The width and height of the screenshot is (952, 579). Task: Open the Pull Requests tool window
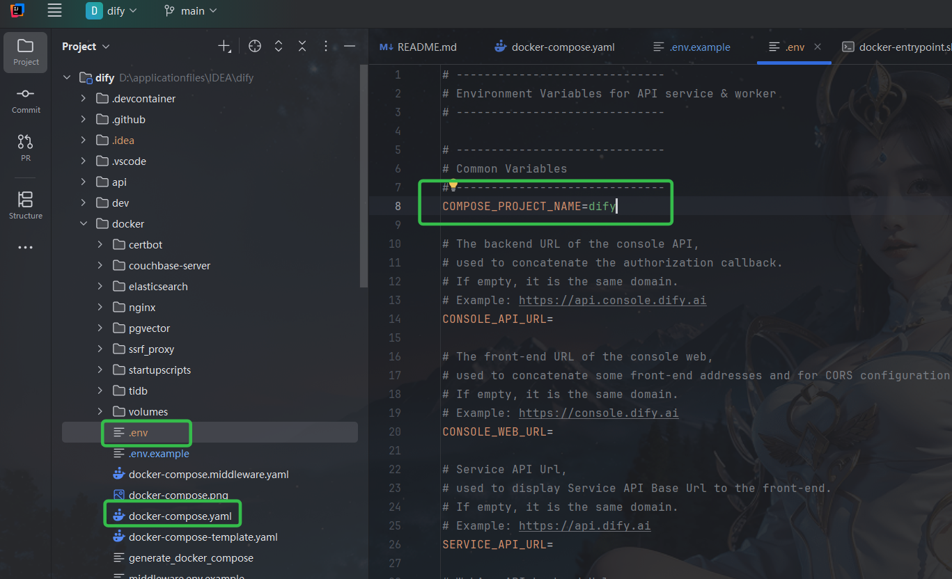coord(26,148)
